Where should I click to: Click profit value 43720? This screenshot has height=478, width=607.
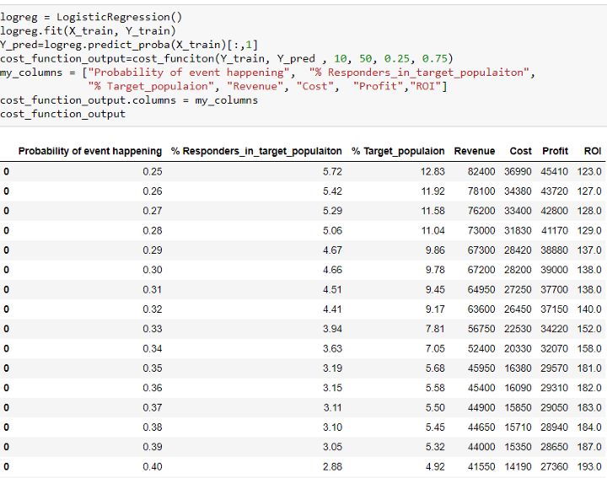coord(555,191)
